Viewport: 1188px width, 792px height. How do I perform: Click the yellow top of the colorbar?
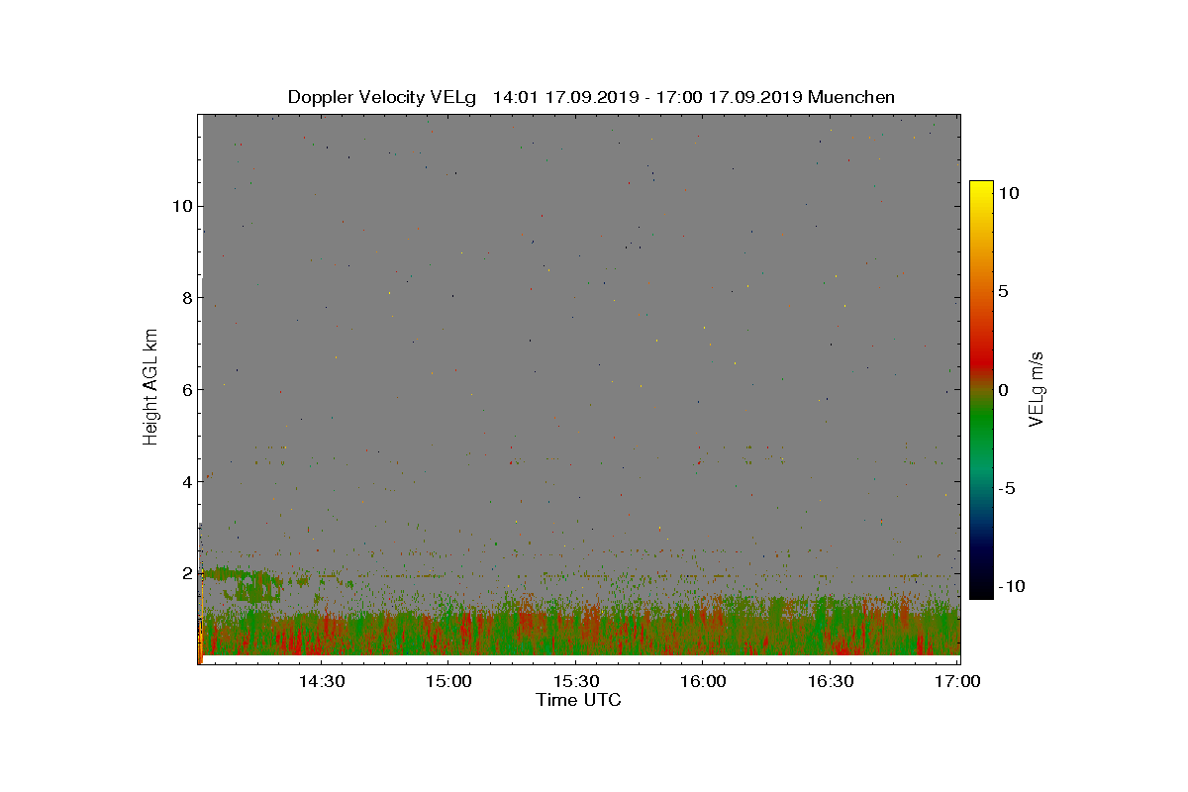(x=981, y=188)
